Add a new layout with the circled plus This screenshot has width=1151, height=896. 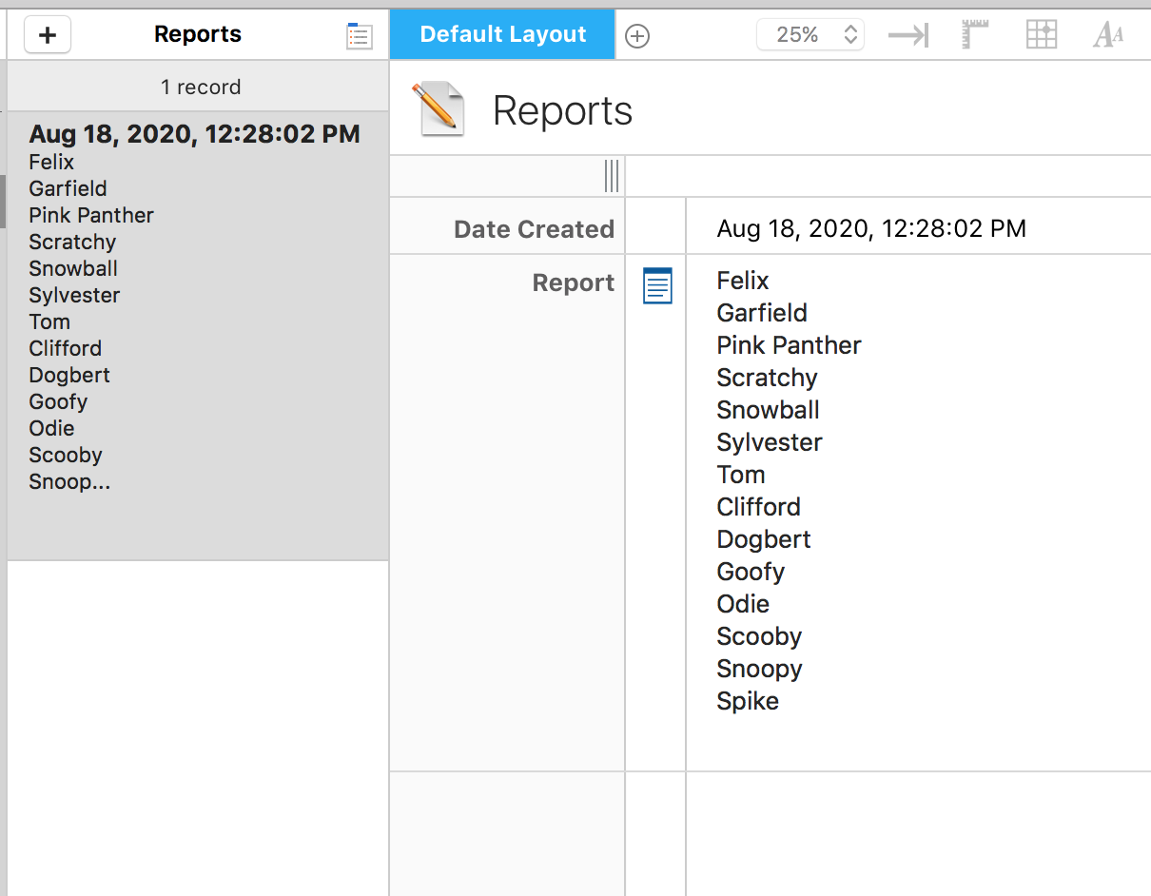coord(637,36)
